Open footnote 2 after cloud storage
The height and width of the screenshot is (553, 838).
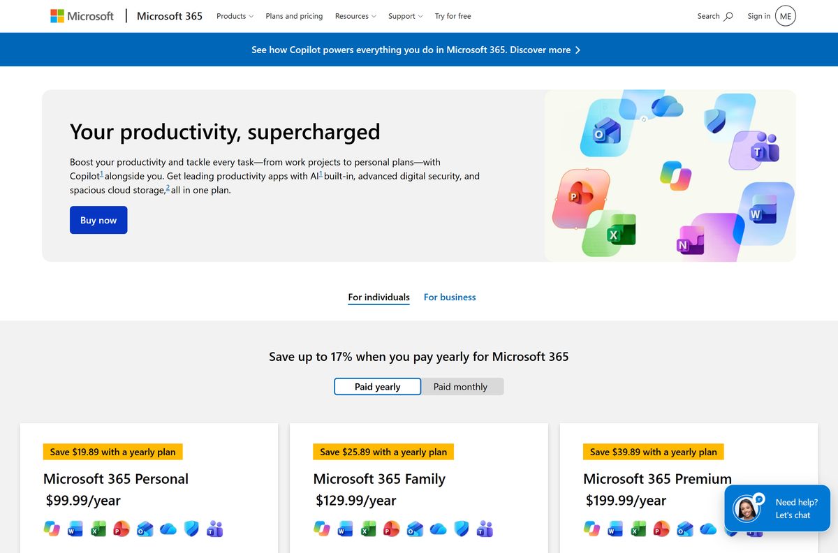[x=168, y=188]
